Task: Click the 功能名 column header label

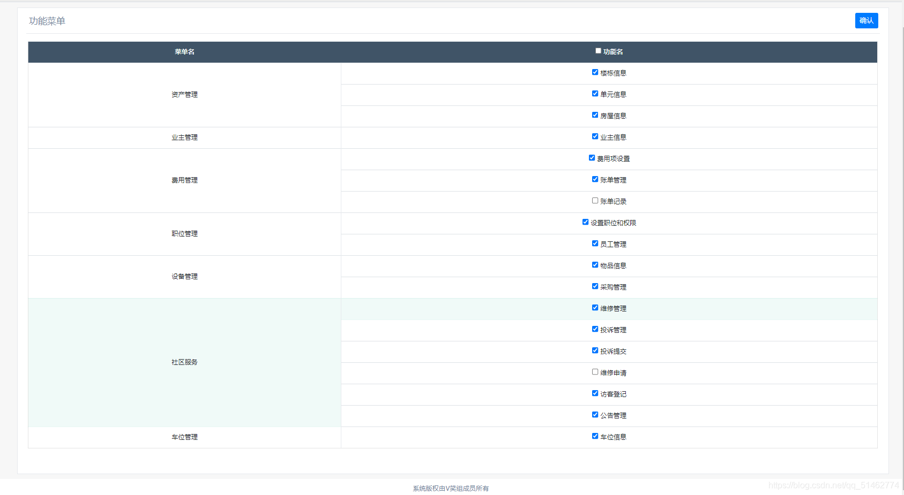Action: pos(613,52)
